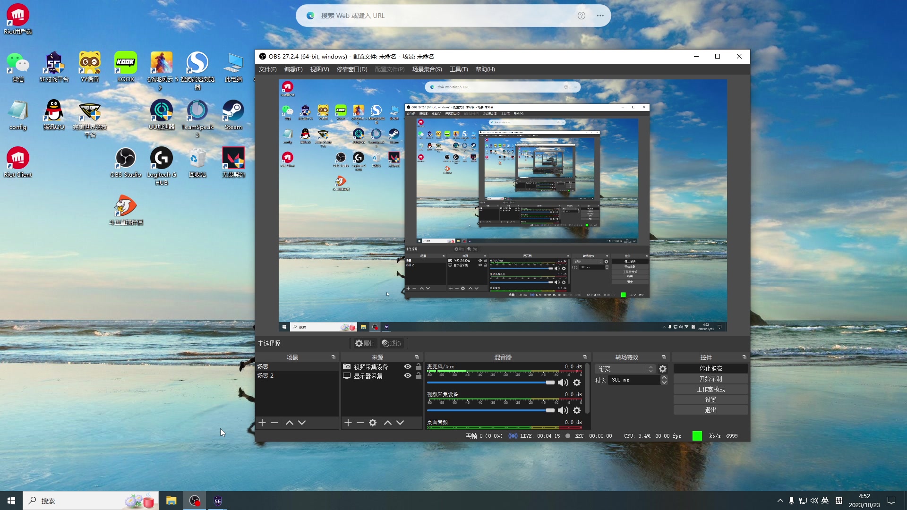Remove selected source with minus icon
The height and width of the screenshot is (510, 907).
point(360,423)
